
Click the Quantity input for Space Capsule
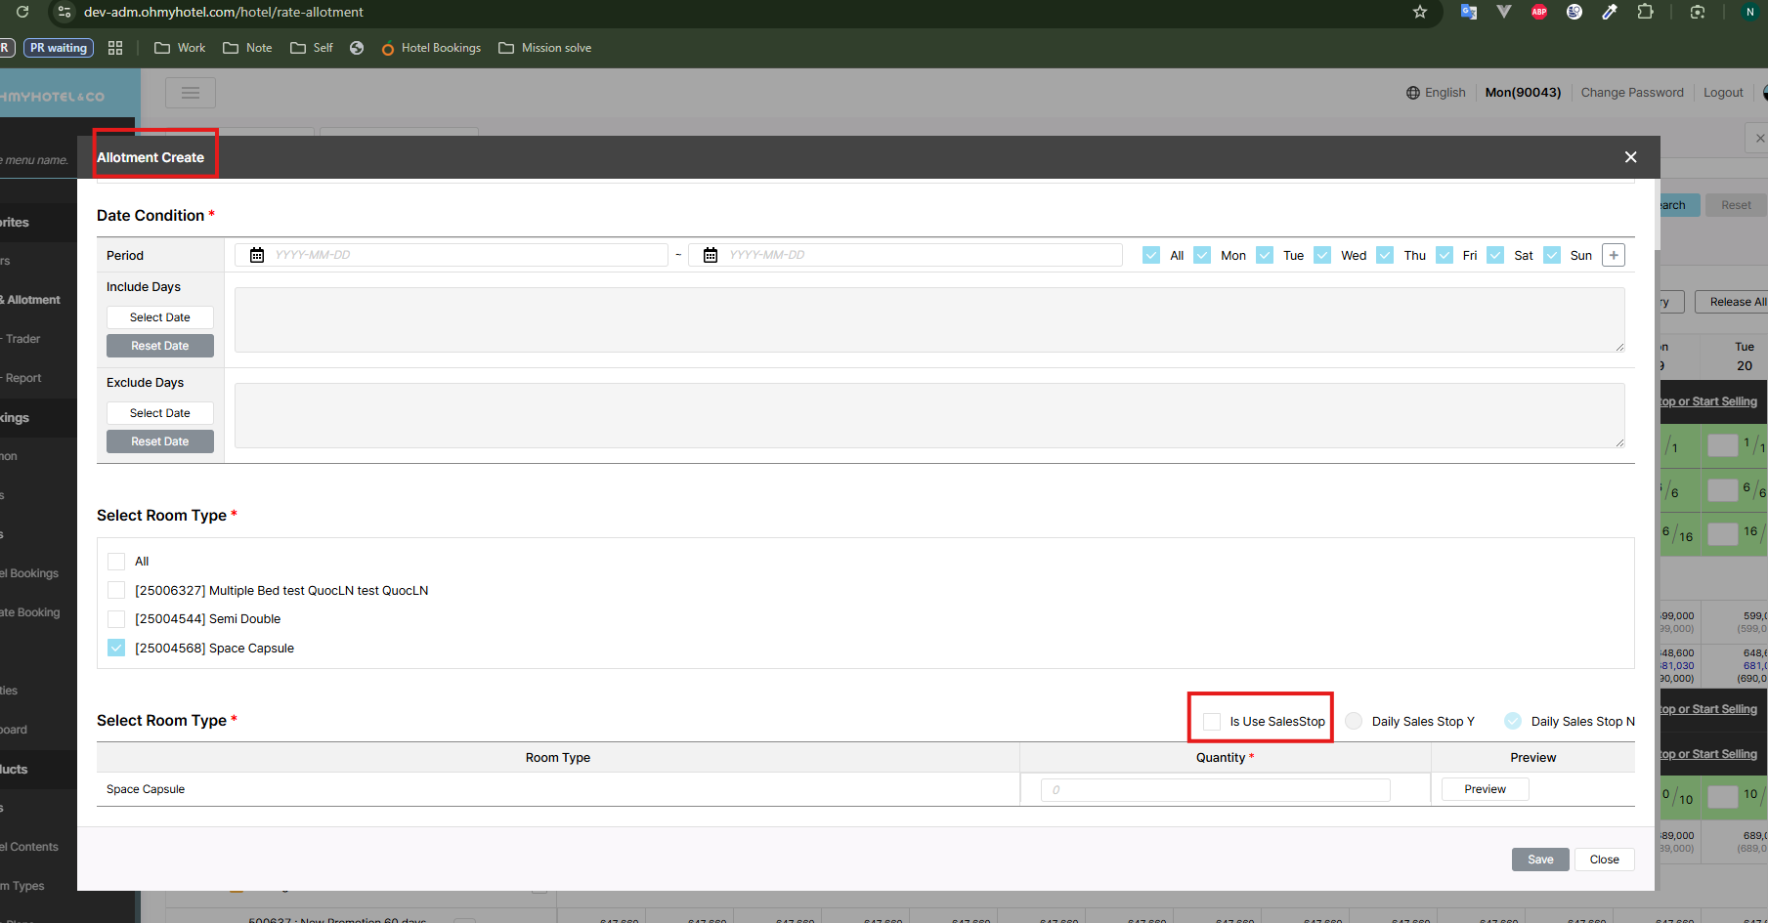[1215, 790]
